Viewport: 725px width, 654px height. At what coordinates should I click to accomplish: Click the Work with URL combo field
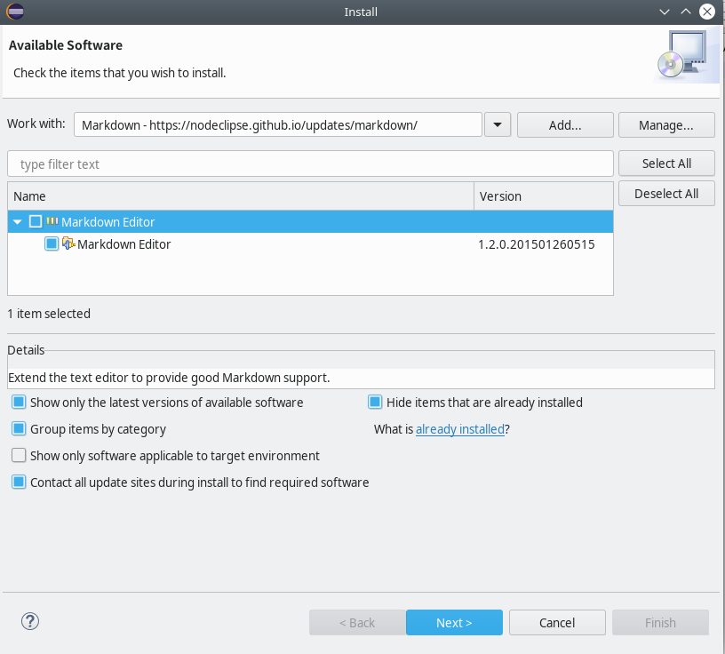point(278,125)
